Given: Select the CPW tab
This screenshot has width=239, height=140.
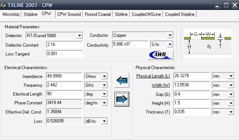Looking at the screenshot, I should [x=47, y=14].
